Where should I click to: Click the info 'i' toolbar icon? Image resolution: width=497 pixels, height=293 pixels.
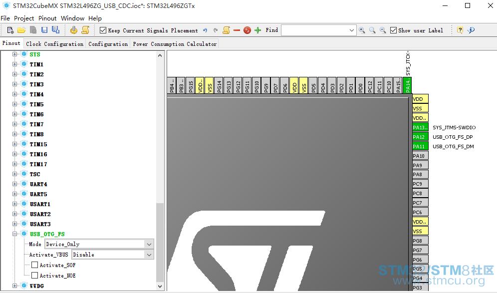[x=471, y=30]
